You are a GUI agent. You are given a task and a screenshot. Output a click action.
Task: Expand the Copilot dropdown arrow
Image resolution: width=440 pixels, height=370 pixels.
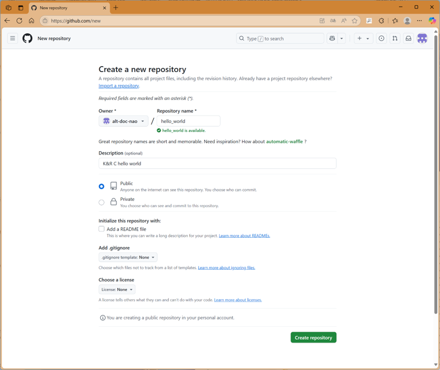point(342,38)
